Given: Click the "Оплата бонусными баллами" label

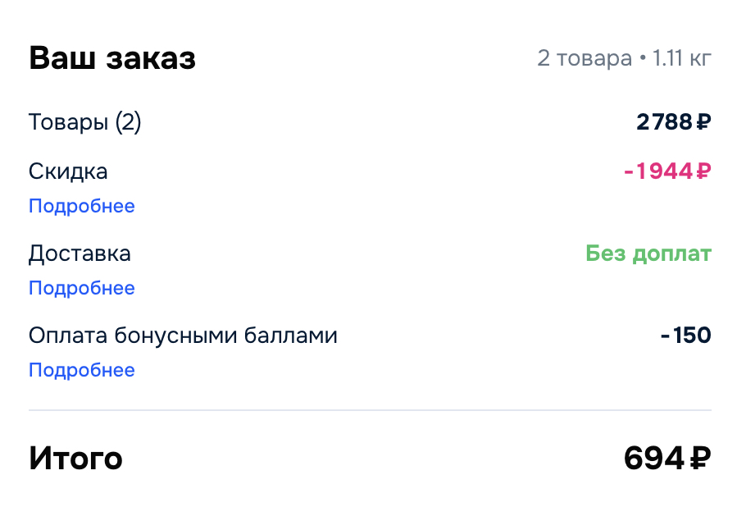Looking at the screenshot, I should click(183, 336).
